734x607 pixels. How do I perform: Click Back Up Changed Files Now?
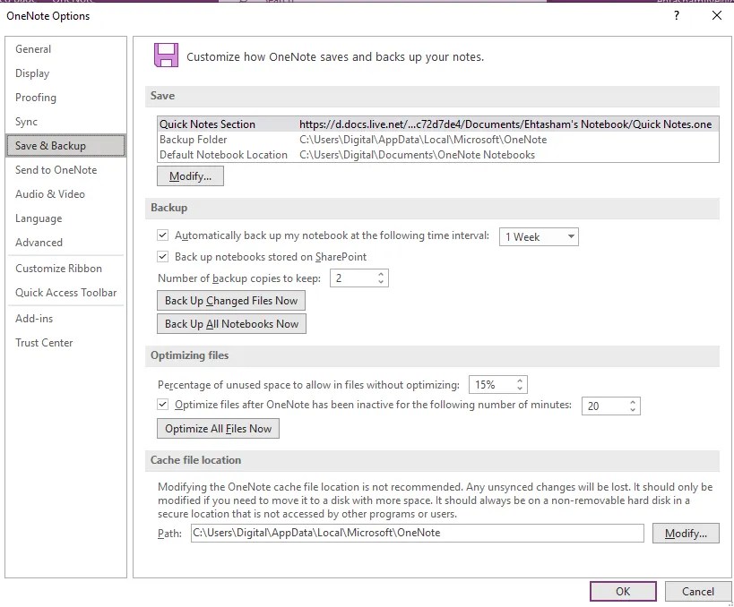pos(230,300)
